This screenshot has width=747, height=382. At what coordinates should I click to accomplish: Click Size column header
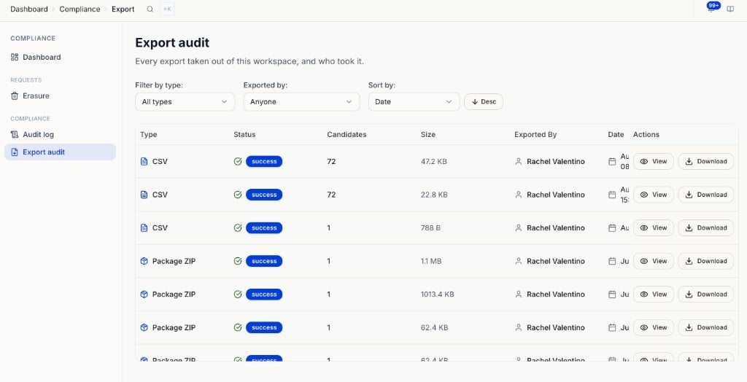(427, 135)
